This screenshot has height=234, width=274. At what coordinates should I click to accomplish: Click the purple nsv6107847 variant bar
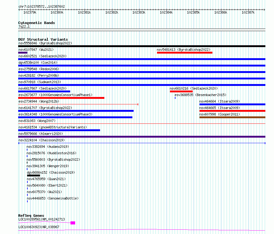(23, 53)
